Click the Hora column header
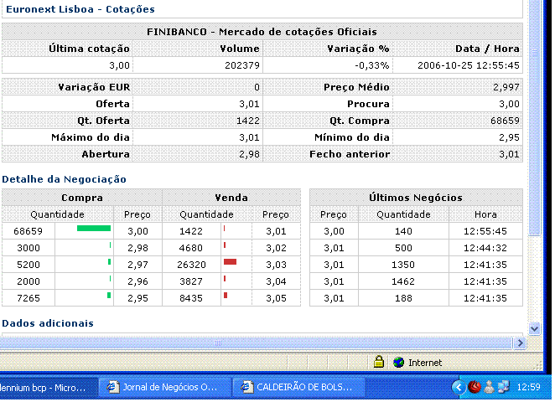Image resolution: width=555 pixels, height=402 pixels. (x=485, y=214)
